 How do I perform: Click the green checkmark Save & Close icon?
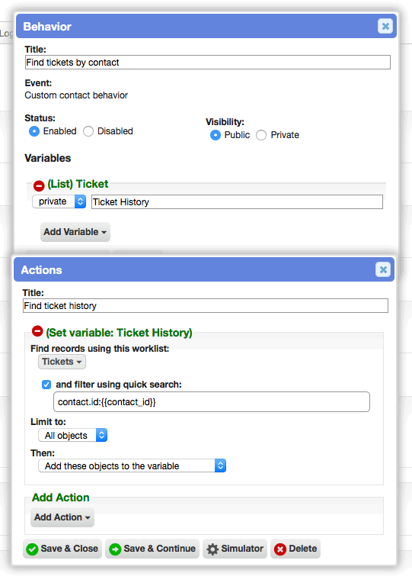click(32, 549)
